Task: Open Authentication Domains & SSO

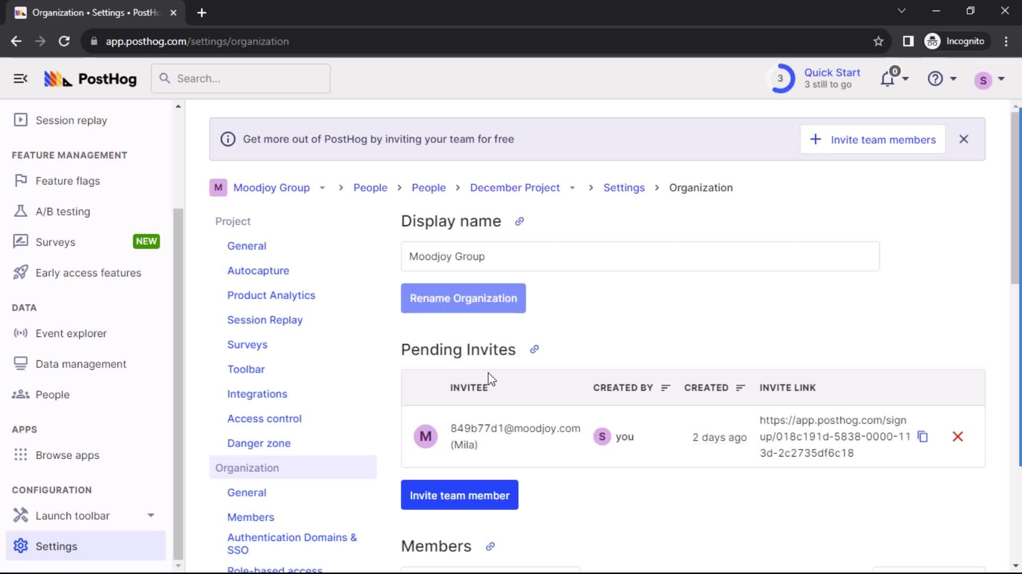Action: click(x=292, y=544)
